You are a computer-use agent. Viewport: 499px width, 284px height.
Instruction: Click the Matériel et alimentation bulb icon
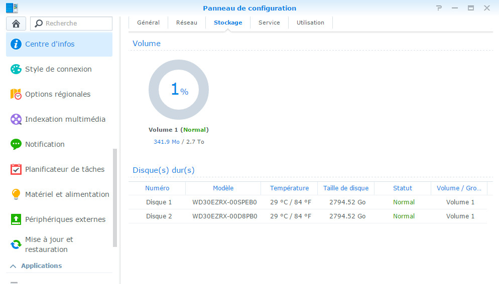point(16,194)
